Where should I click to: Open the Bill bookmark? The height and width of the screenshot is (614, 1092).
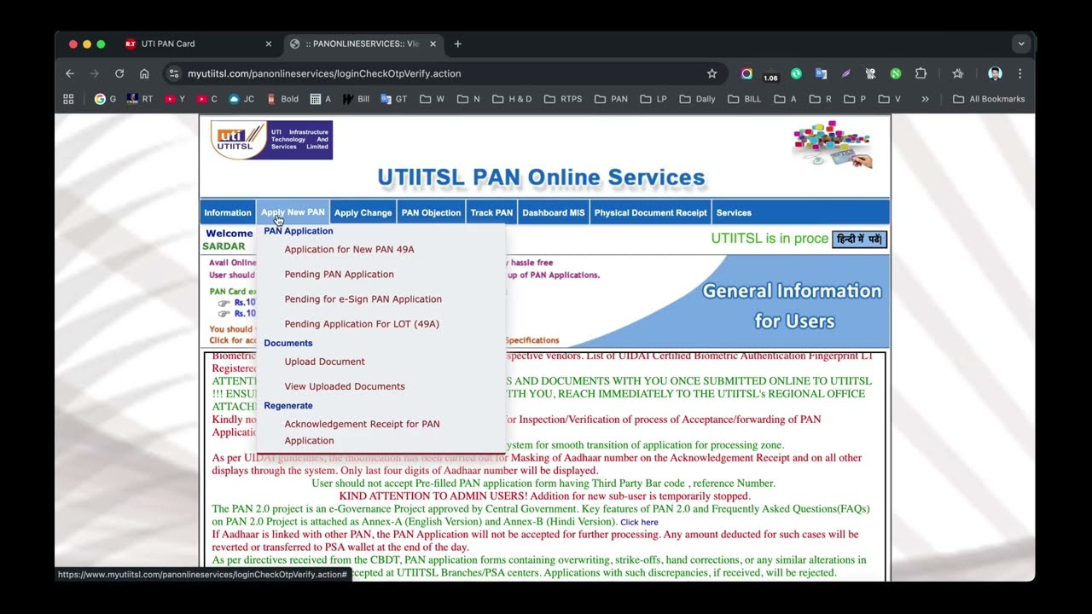356,99
